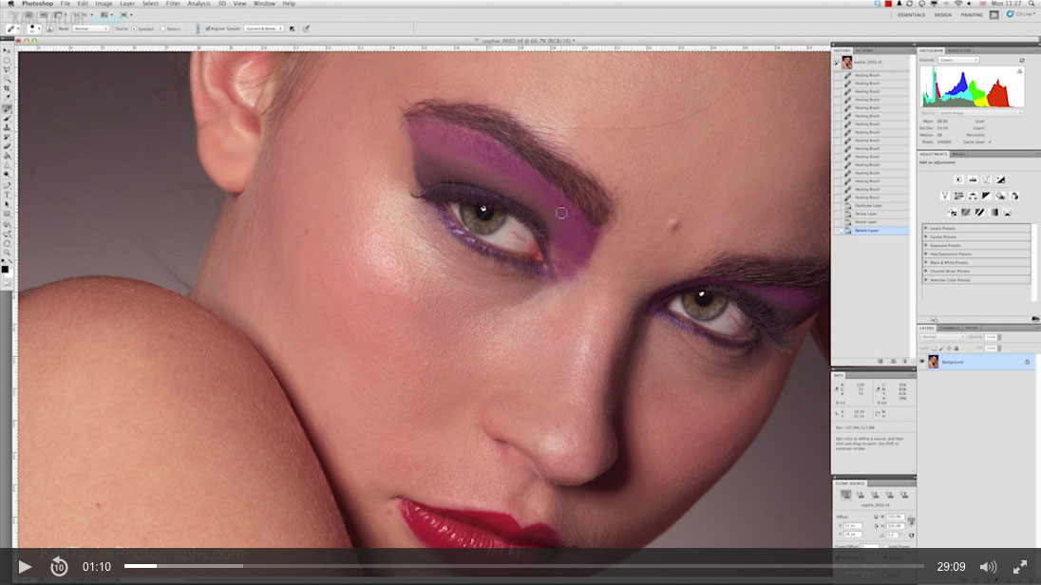
Task: Click the Brightness/Contrast adjustment icon
Action: click(958, 179)
